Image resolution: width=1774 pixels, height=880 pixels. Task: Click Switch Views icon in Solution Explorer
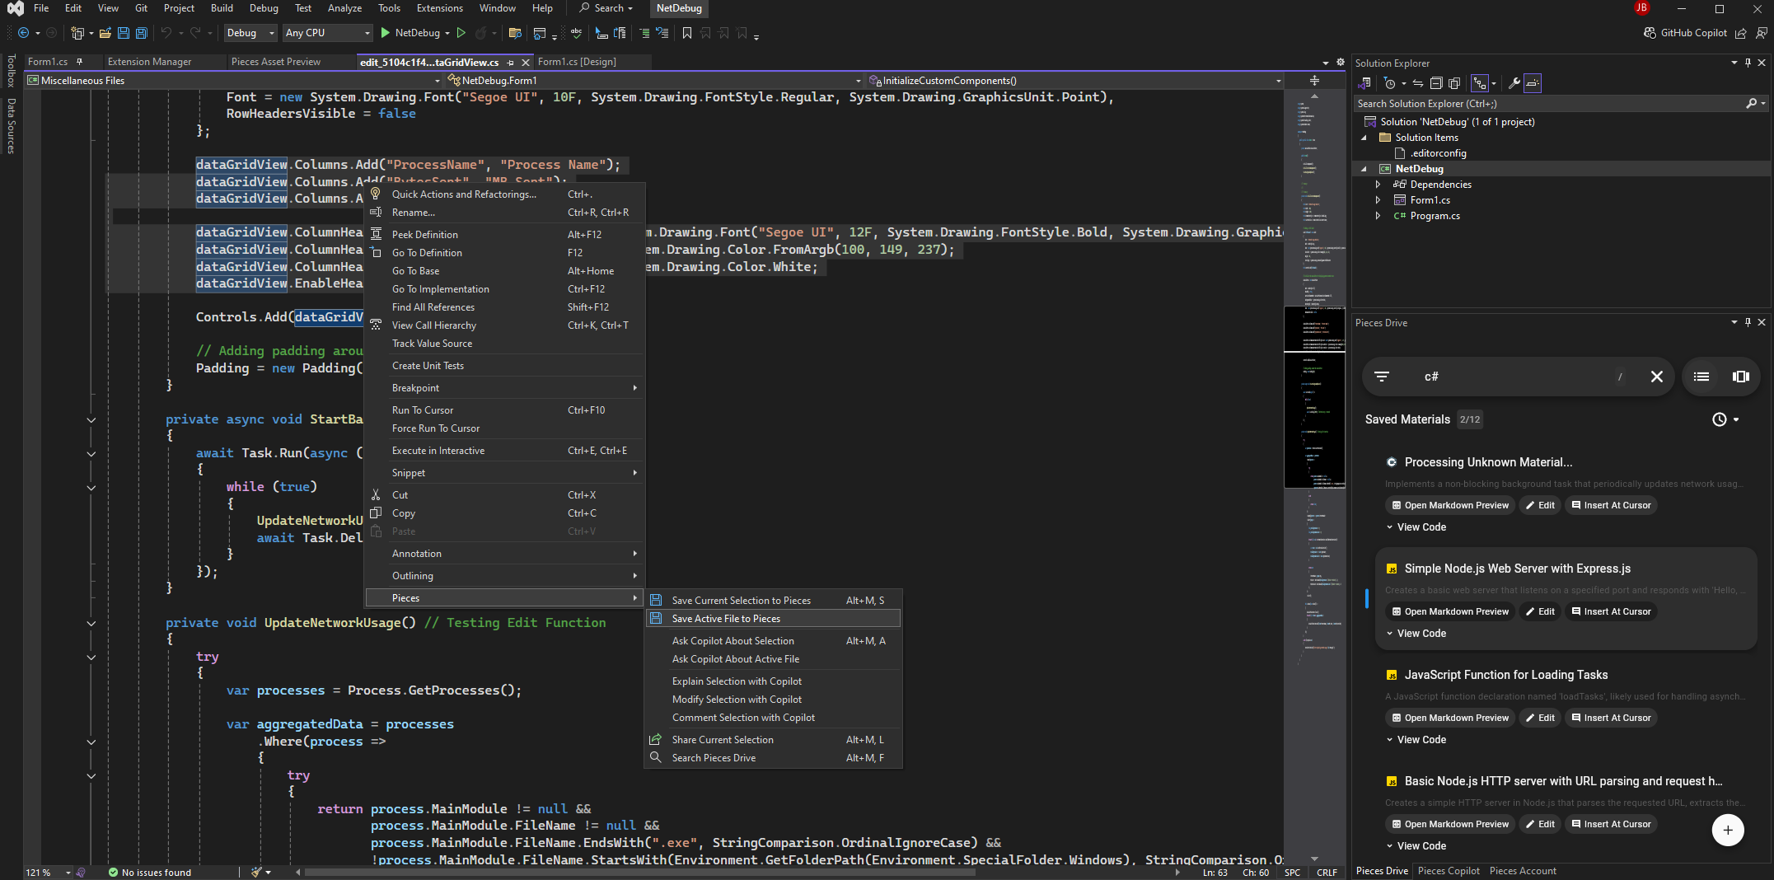click(x=1364, y=83)
